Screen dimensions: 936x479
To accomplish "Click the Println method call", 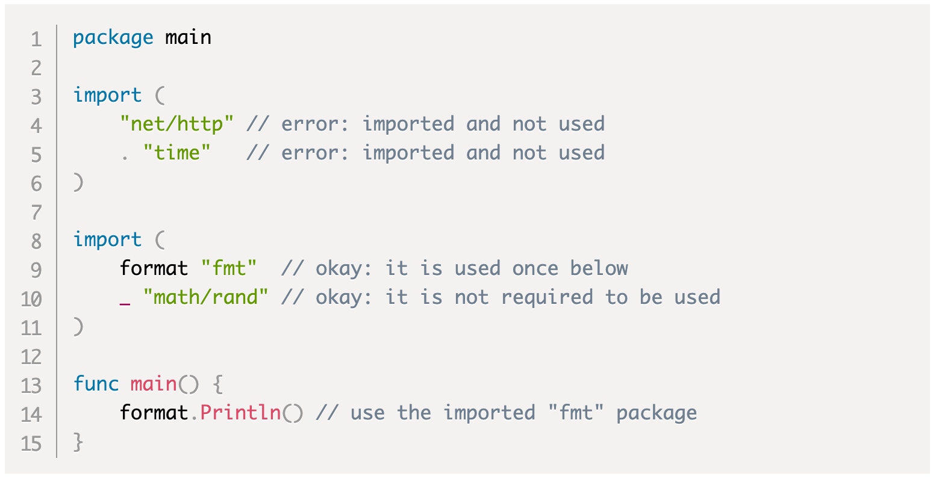I will point(240,413).
